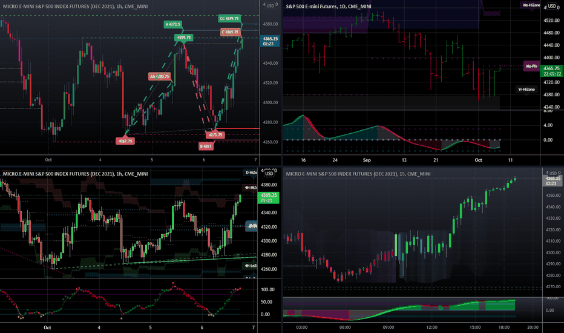Click the D-HiZo label in bottom-left chart

(x=251, y=173)
